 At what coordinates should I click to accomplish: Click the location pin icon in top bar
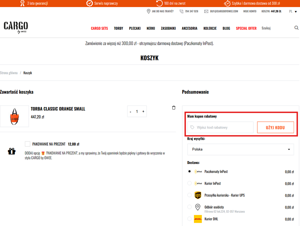[x=148, y=11]
